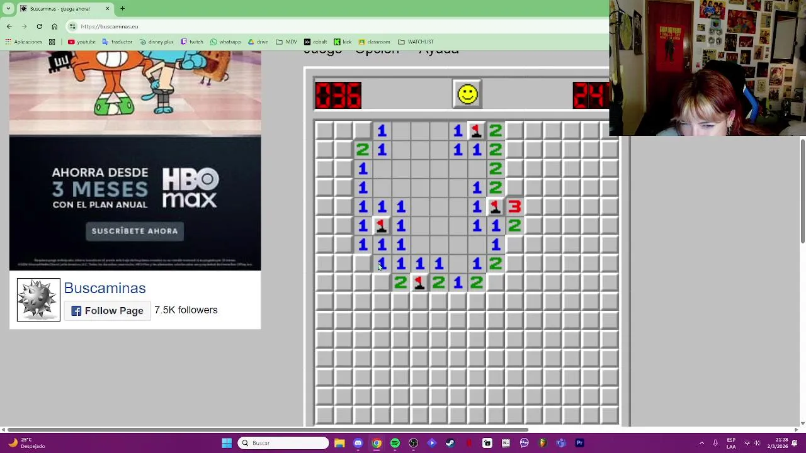The height and width of the screenshot is (453, 806).
Task: Click the top-left corner cell of the minefield
Action: pos(324,131)
